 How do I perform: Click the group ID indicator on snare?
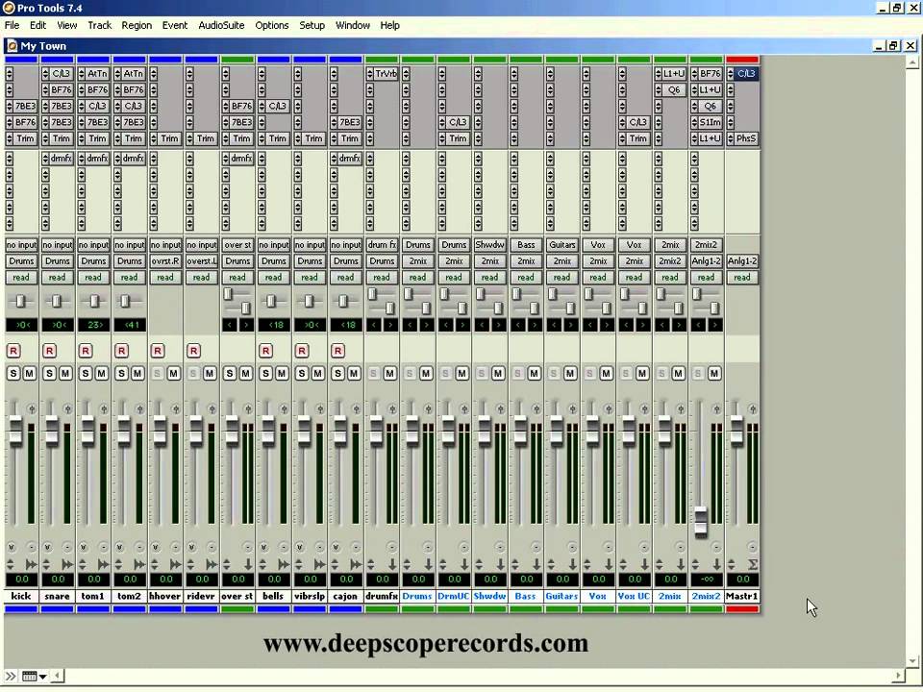click(x=67, y=548)
